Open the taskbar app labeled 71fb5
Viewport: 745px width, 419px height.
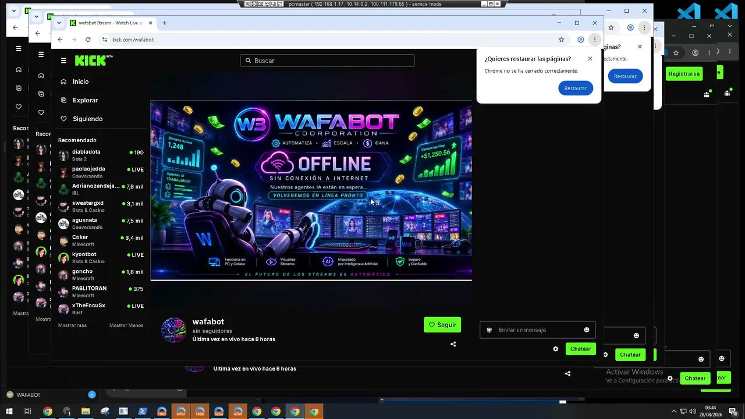point(162,411)
